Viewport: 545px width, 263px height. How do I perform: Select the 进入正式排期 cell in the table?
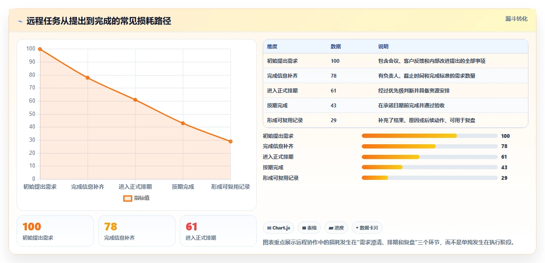pyautogui.click(x=282, y=91)
